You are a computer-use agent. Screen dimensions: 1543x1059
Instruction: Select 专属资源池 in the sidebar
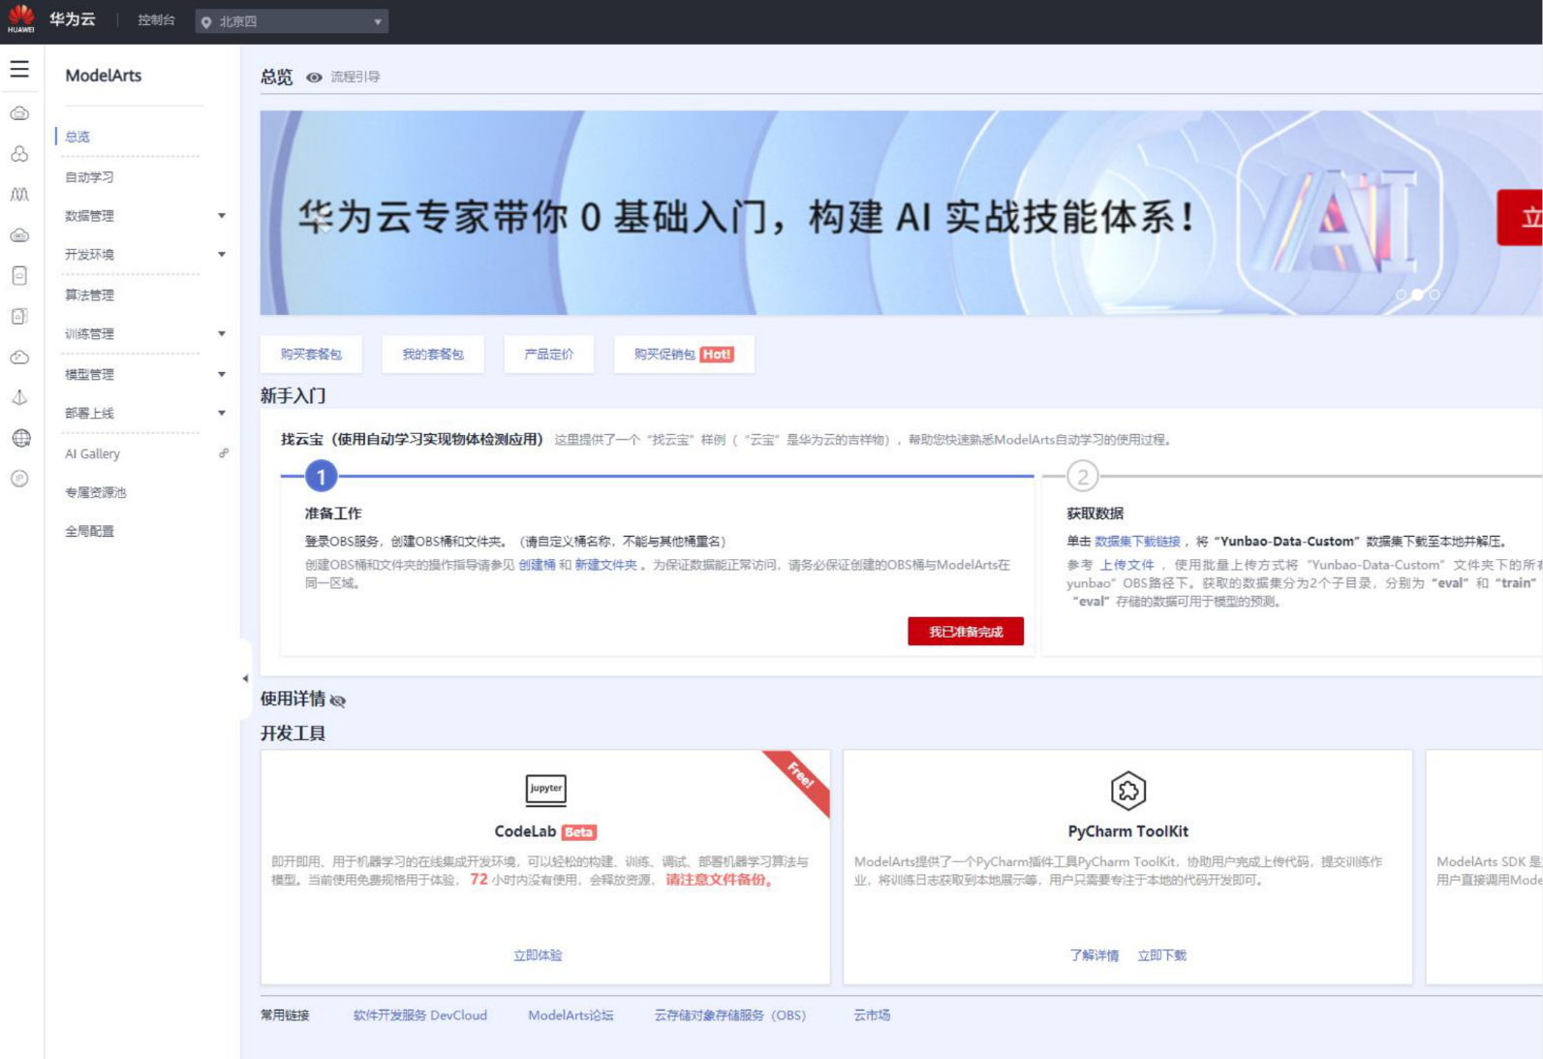click(x=96, y=493)
